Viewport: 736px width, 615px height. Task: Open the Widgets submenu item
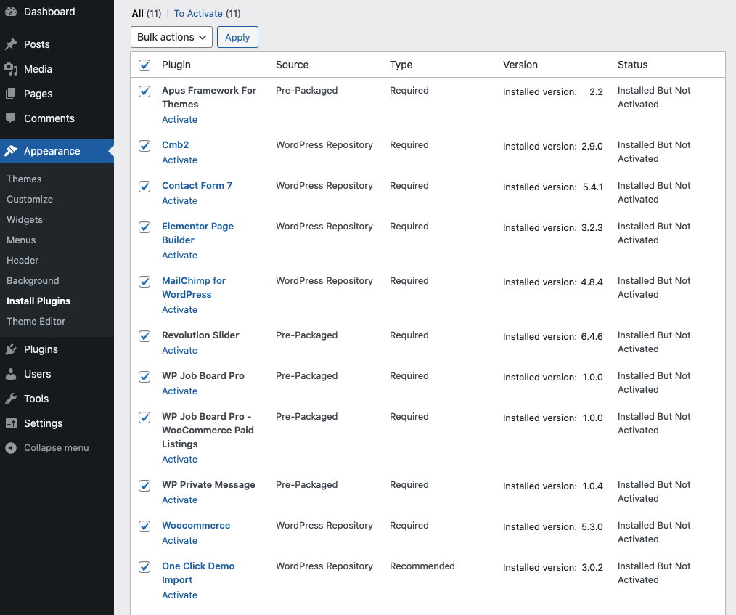click(25, 219)
